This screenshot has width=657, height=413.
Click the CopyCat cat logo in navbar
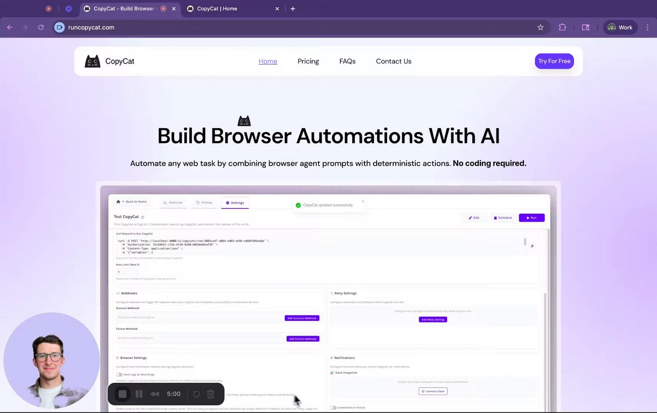point(92,61)
